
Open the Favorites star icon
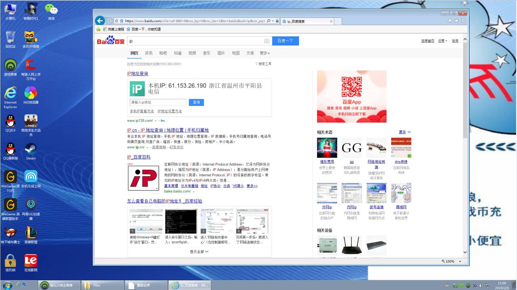coord(457,21)
